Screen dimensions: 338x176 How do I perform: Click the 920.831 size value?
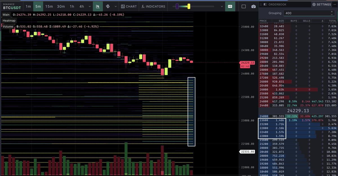tap(278, 81)
